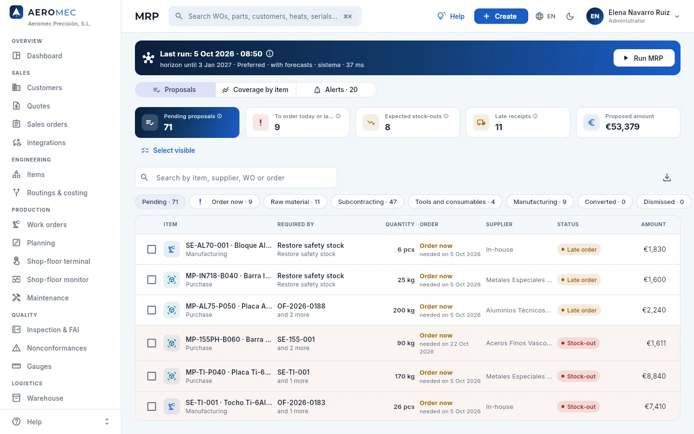This screenshot has height=434, width=694.
Task: Tick checkbox for SE-AL70-001 row
Action: pyautogui.click(x=152, y=249)
